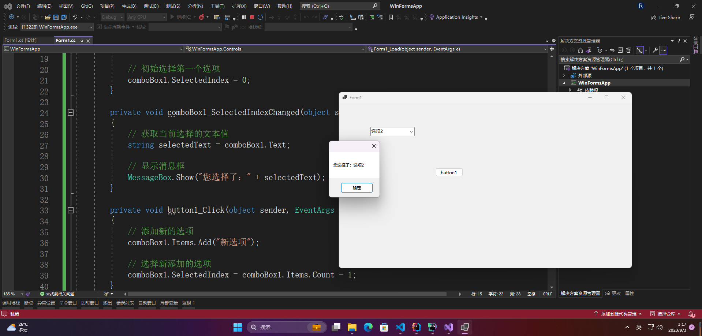Click the Save All icon
Viewport: 702px width, 336px height.
point(64,17)
